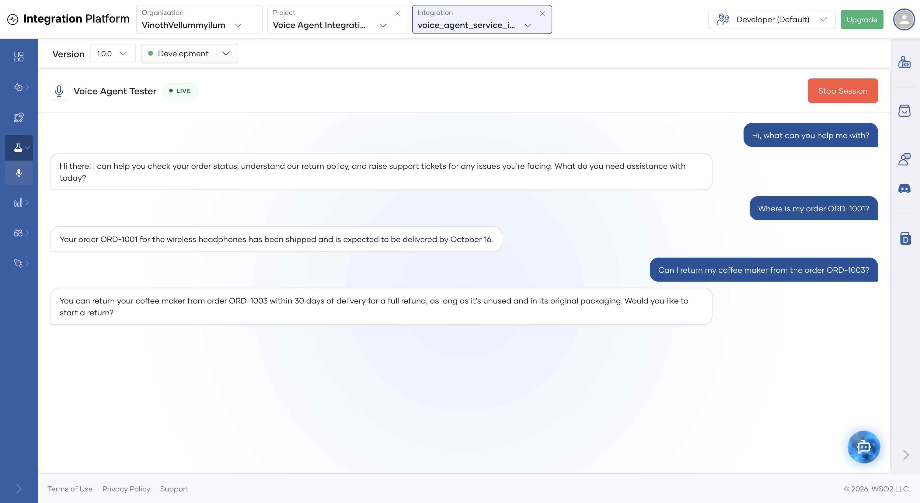Open the Discord icon in right panel

pos(904,188)
